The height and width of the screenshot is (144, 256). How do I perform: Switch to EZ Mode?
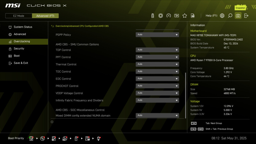[19, 16]
